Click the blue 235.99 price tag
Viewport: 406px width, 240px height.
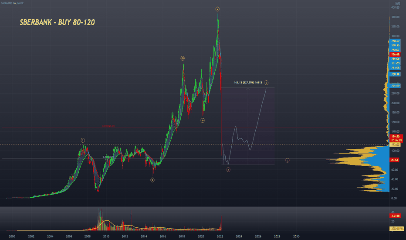(395, 86)
